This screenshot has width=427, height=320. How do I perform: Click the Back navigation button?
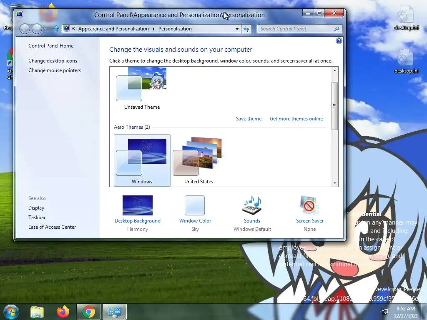[25, 29]
